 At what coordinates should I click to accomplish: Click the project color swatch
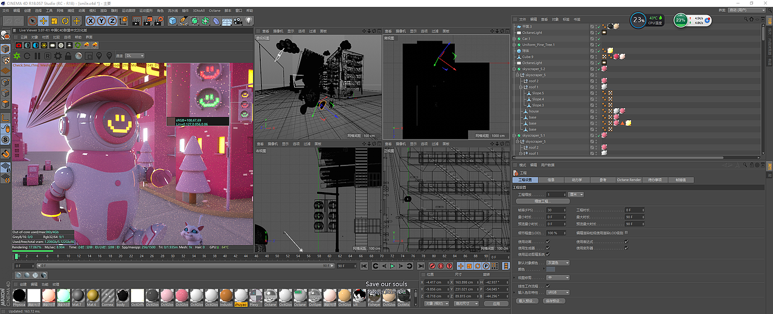coord(550,269)
